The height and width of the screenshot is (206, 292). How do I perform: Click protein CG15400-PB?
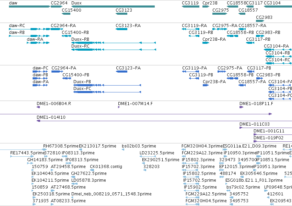(x=67, y=78)
